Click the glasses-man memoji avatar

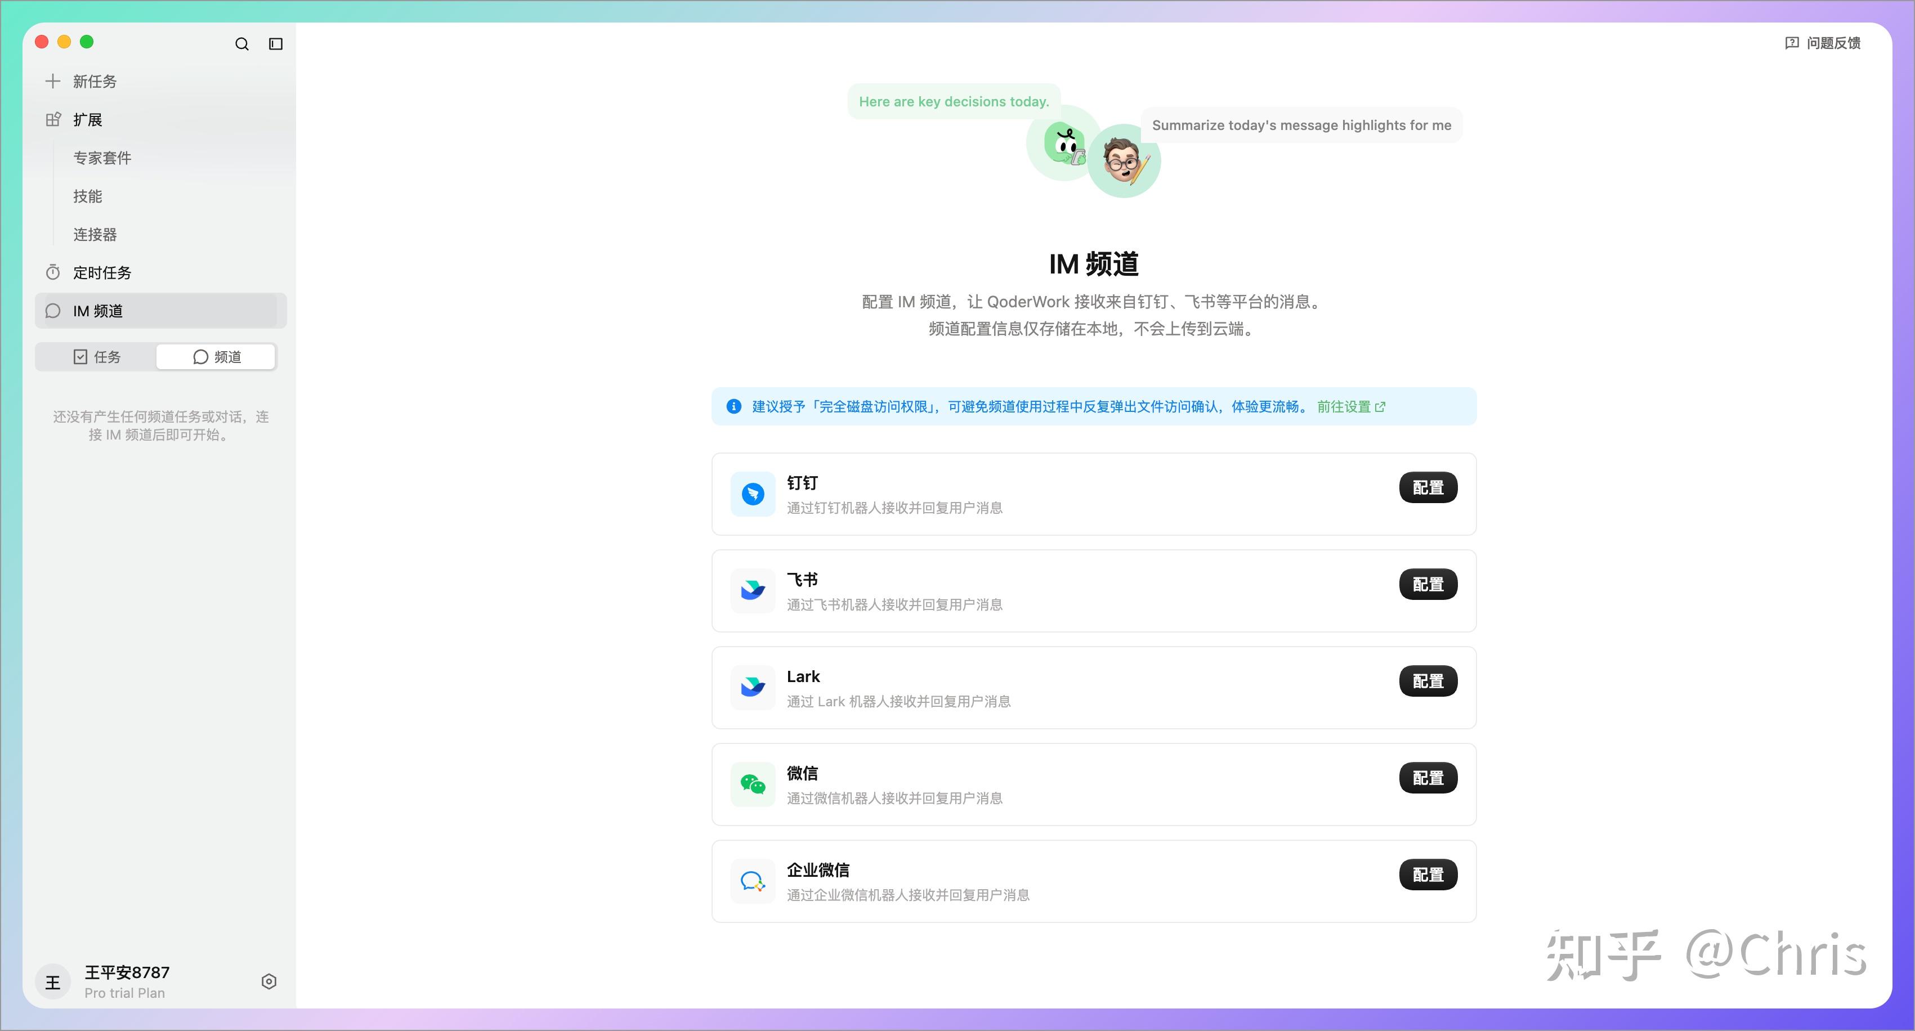pos(1124,160)
